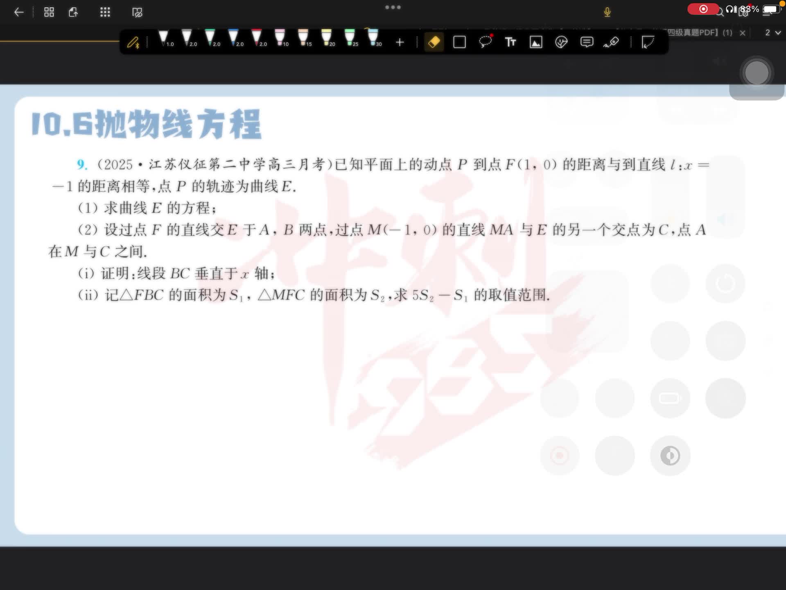The image size is (786, 590).
Task: Open the sticker tool
Action: (x=561, y=42)
